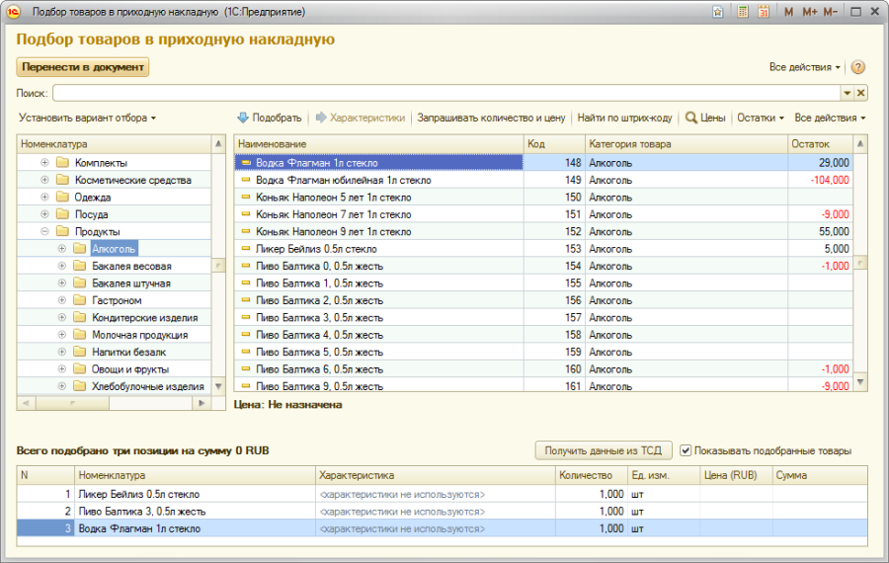Image resolution: width=889 pixels, height=563 pixels.
Task: Click the 1C application logo icon
Action: 14,11
